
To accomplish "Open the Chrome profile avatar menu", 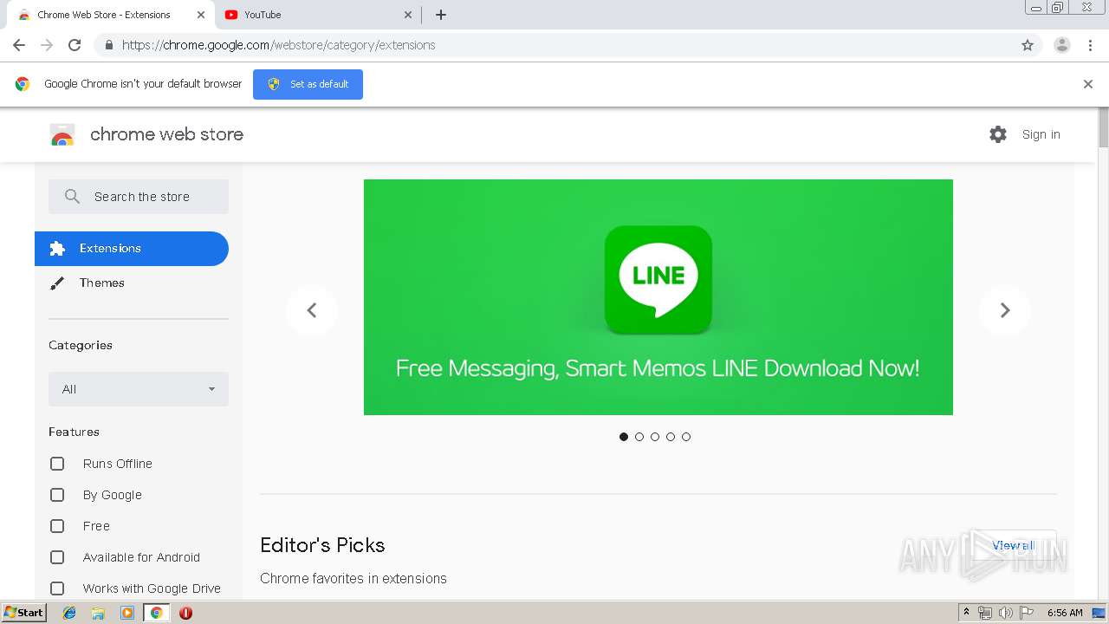I will 1062,45.
